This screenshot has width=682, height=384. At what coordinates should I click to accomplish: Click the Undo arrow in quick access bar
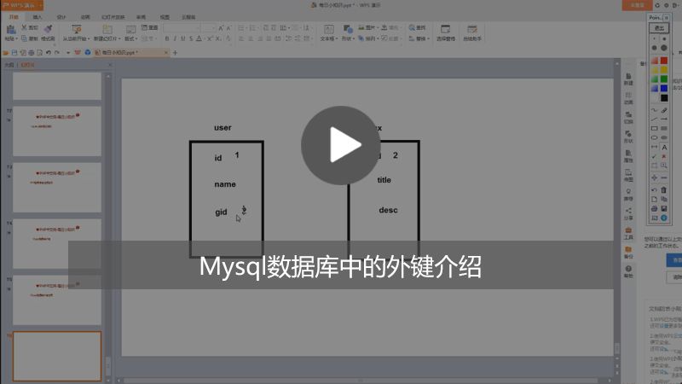(x=49, y=53)
